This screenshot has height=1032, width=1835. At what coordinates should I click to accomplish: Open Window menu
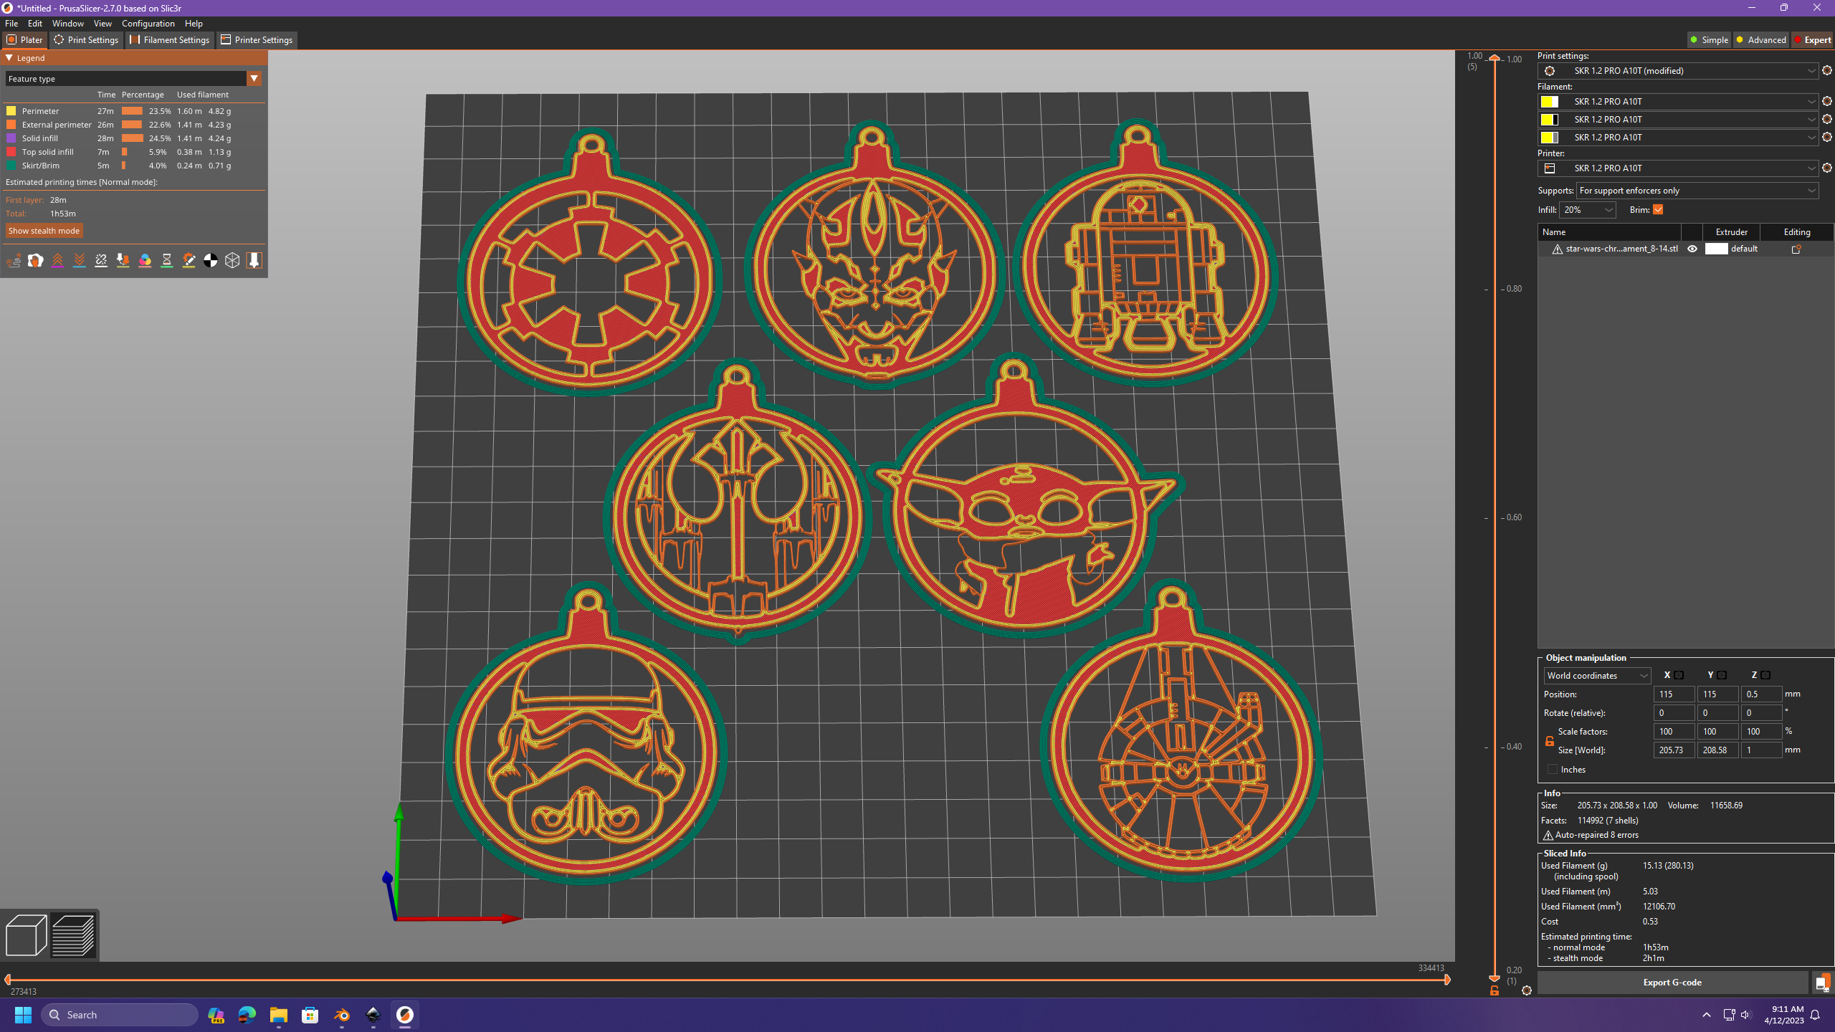tap(68, 23)
